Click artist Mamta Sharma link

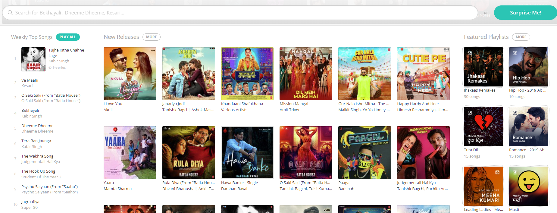pyautogui.click(x=117, y=189)
